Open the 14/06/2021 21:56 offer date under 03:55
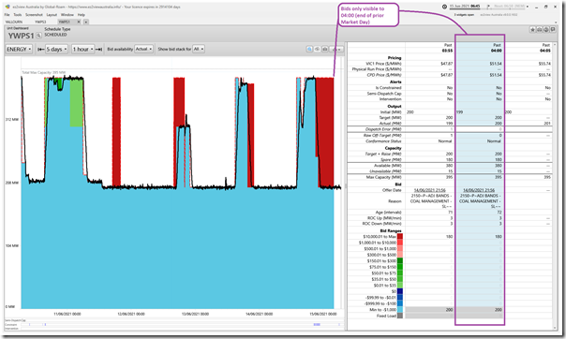This screenshot has width=566, height=339. (429, 190)
